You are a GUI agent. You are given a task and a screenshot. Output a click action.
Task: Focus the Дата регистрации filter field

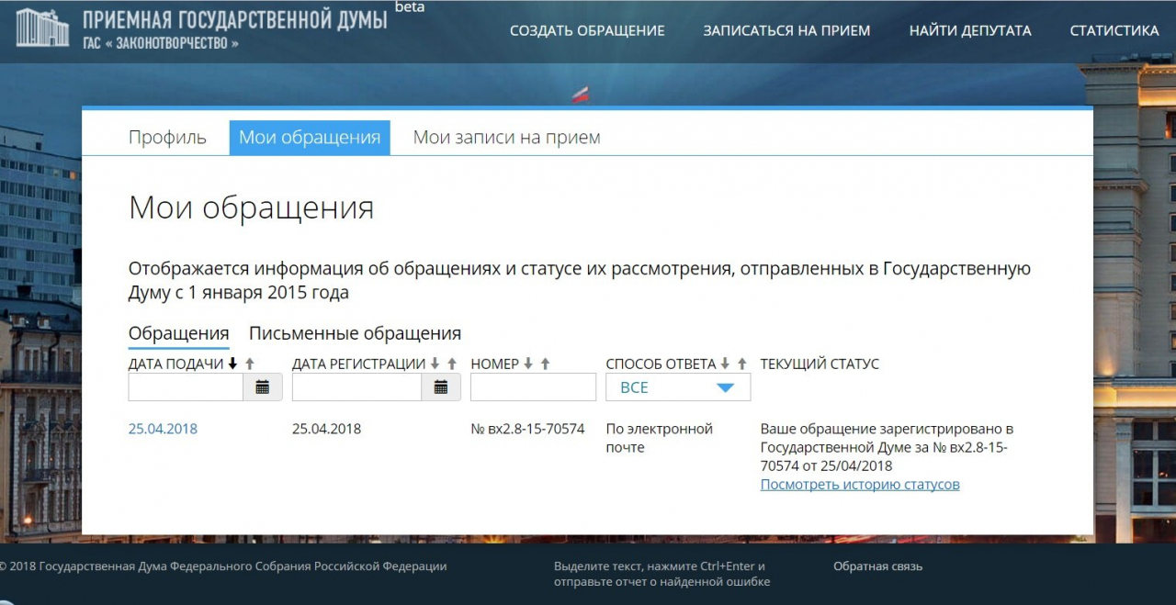click(356, 387)
